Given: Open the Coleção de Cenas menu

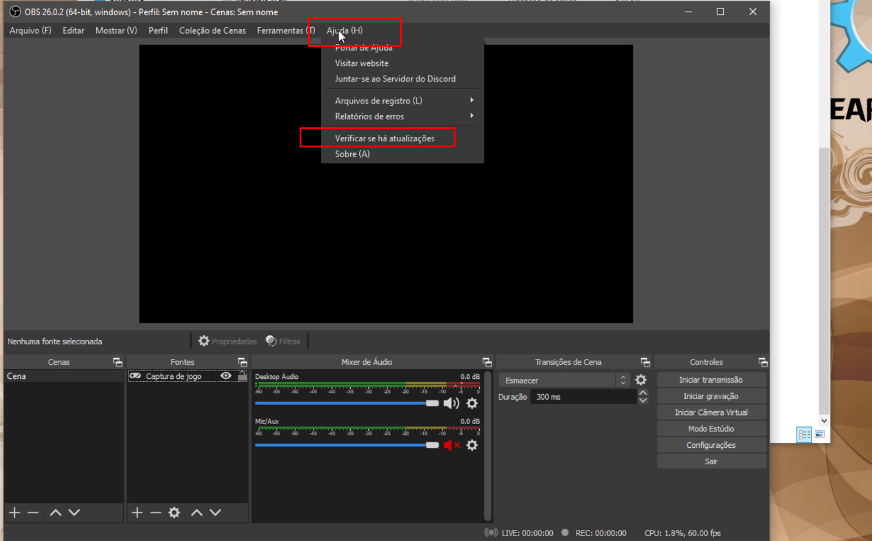Looking at the screenshot, I should pyautogui.click(x=213, y=30).
